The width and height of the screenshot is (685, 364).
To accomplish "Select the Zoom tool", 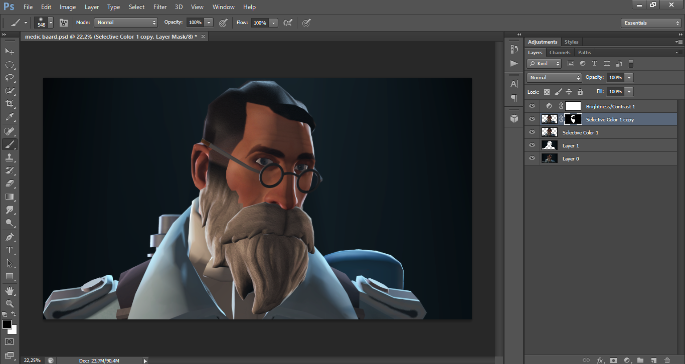I will [x=10, y=304].
